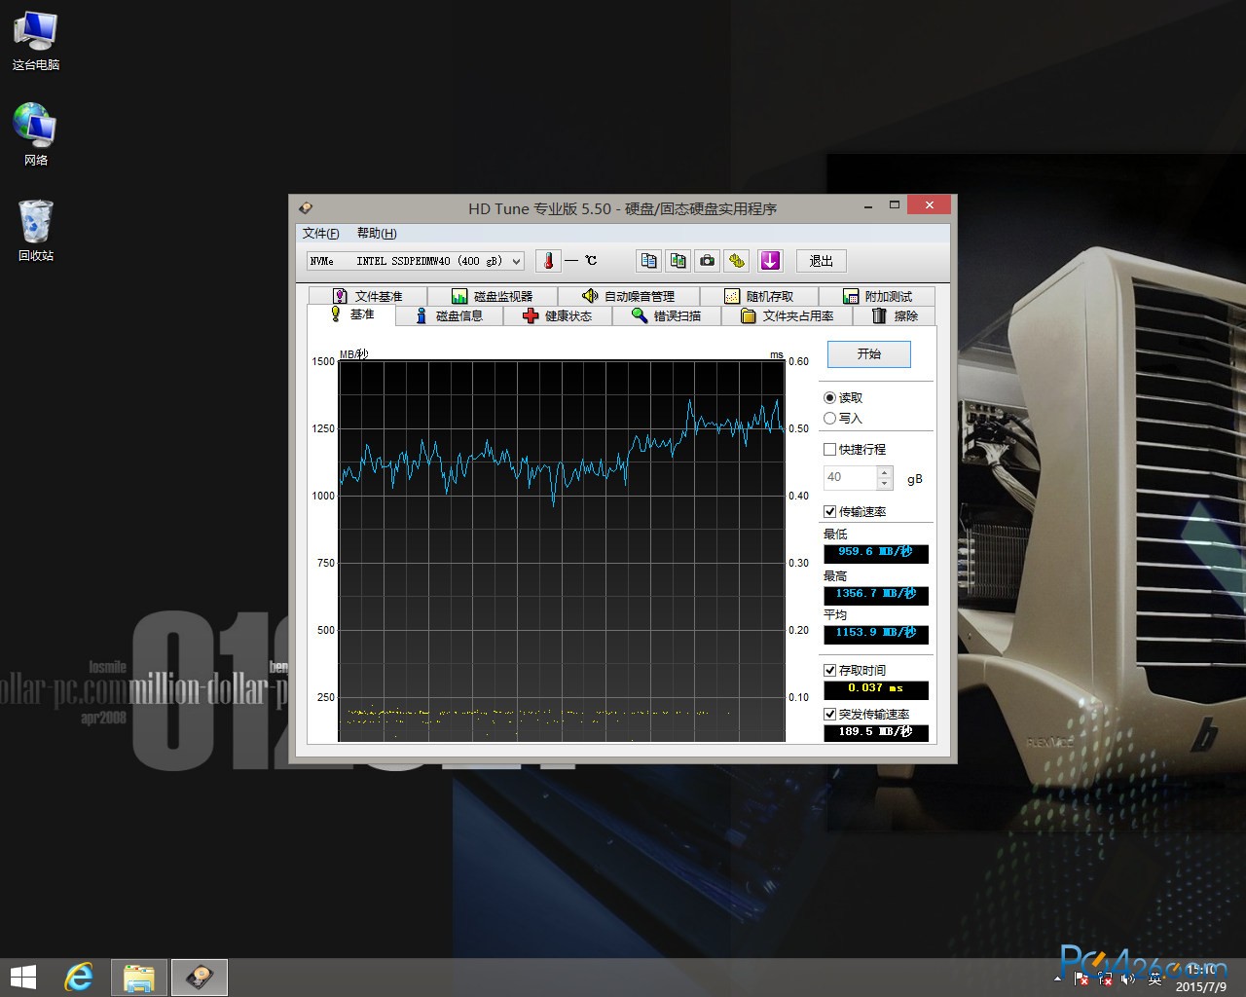Switch to the 文件基准 tab

click(368, 296)
